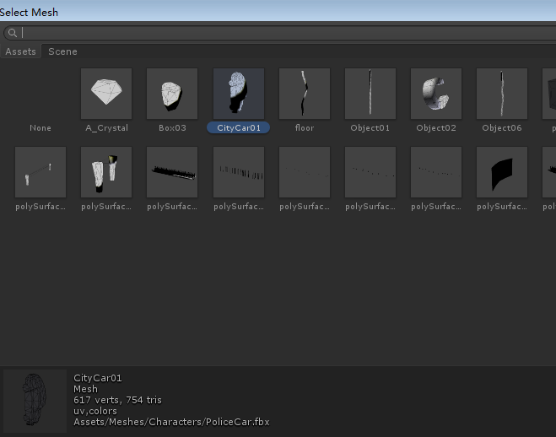Screen dimensions: 556x437
Task: Select polySurface thumbnail with black curved panel
Action: click(502, 172)
